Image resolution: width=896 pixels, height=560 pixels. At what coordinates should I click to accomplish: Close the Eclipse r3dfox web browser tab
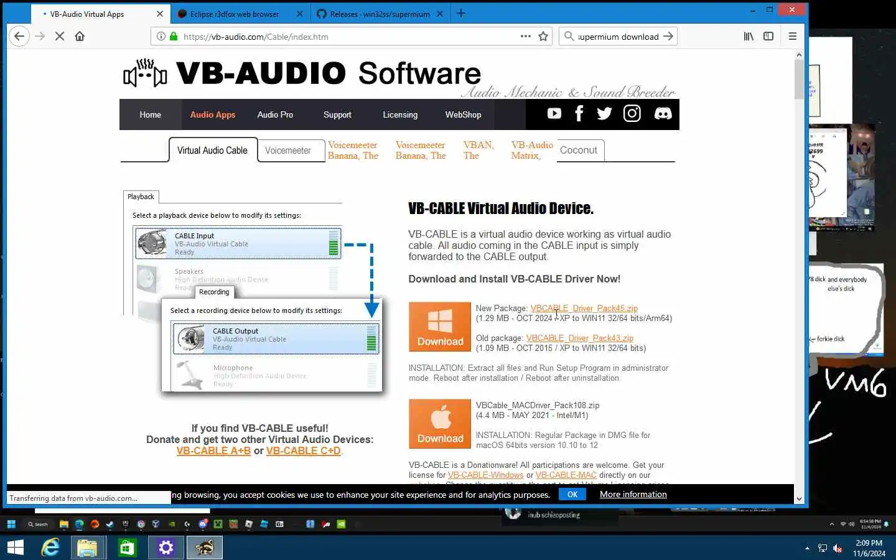pyautogui.click(x=299, y=13)
